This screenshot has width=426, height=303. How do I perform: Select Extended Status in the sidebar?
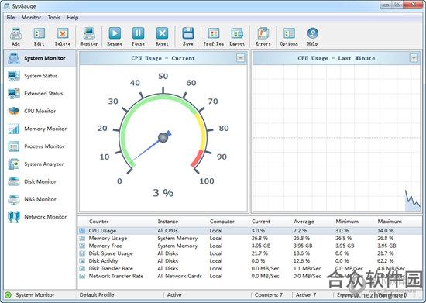[x=40, y=94]
